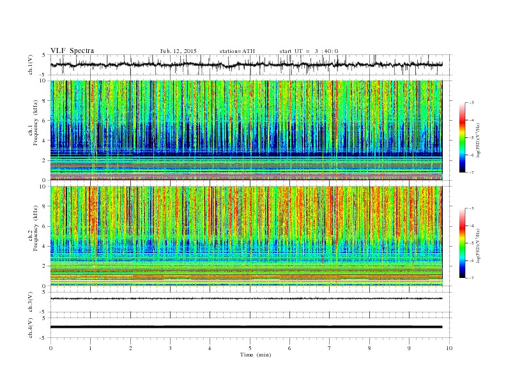Click the ch.2 "Frequency (kHz)" axis label
The image size is (506, 391).
[36, 229]
